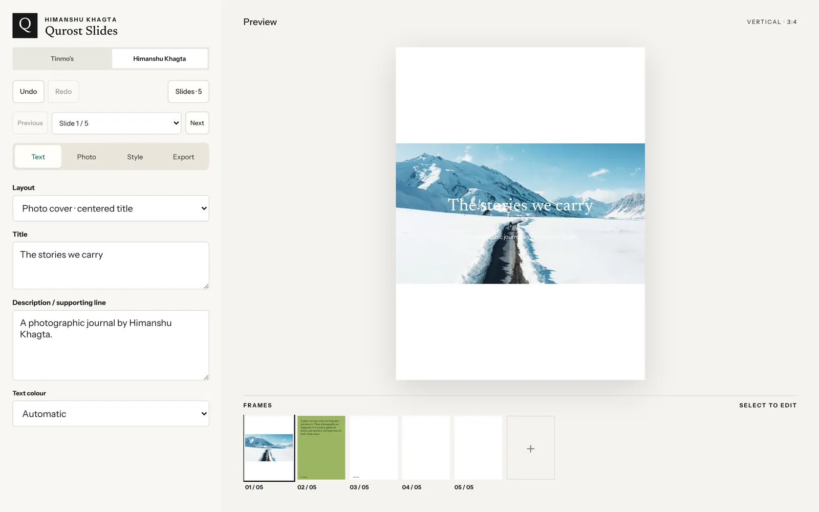The width and height of the screenshot is (819, 512).
Task: Go to the Next slide
Action: [x=197, y=123]
